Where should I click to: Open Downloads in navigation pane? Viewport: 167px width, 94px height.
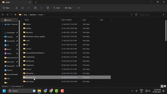tap(11, 33)
